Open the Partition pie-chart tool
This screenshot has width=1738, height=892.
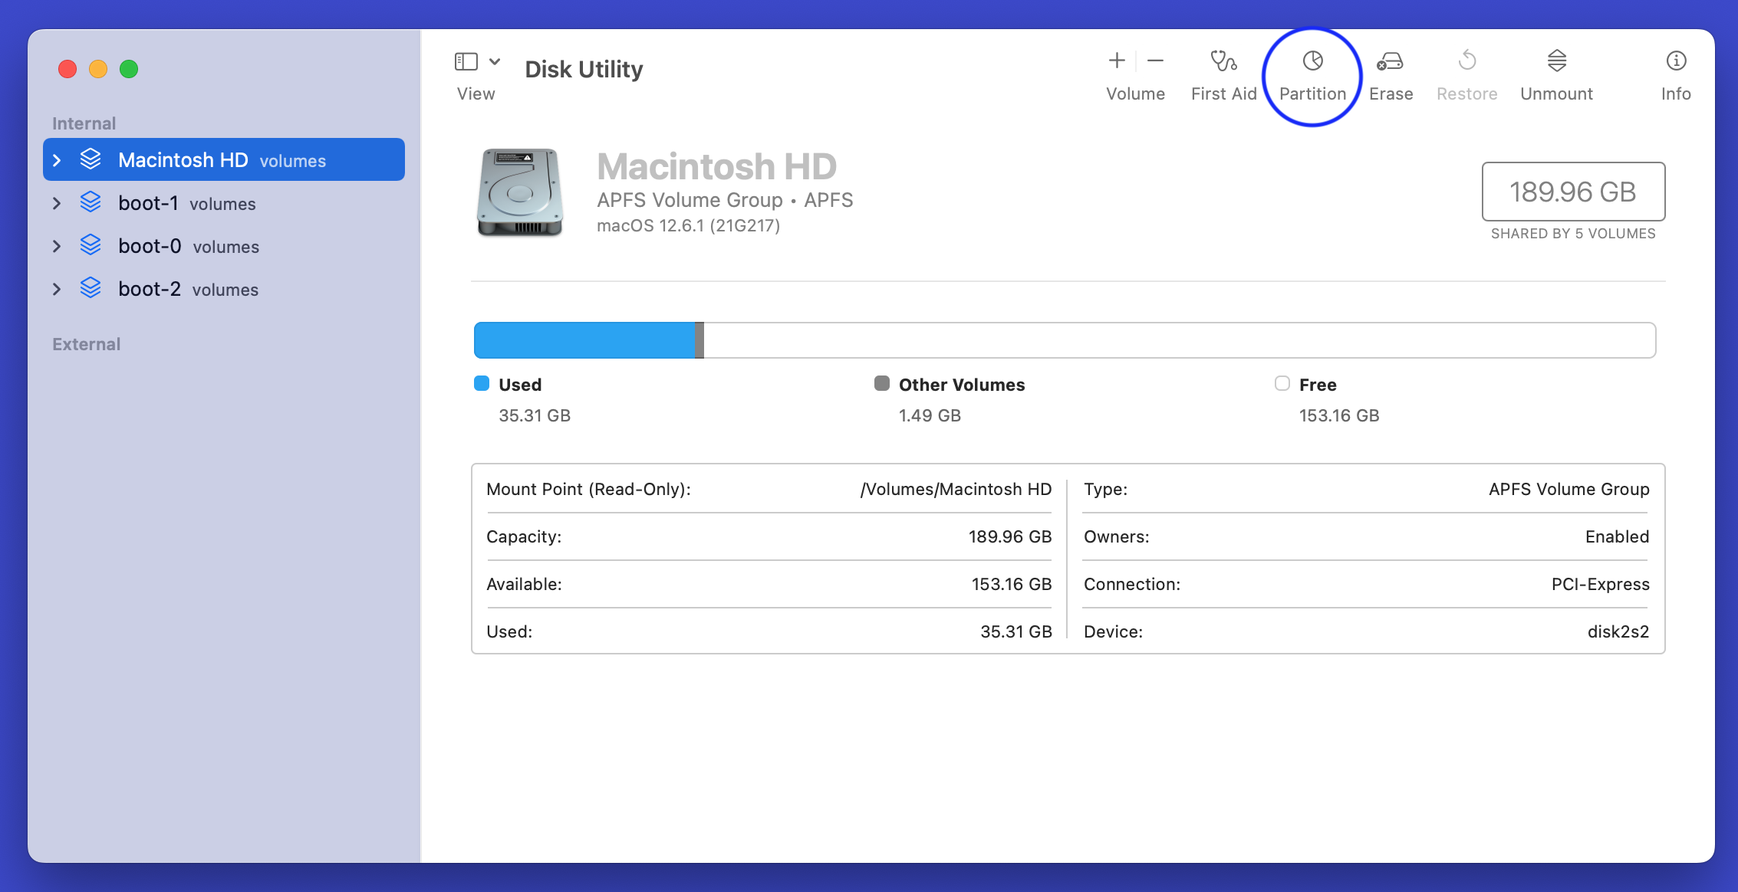point(1313,61)
